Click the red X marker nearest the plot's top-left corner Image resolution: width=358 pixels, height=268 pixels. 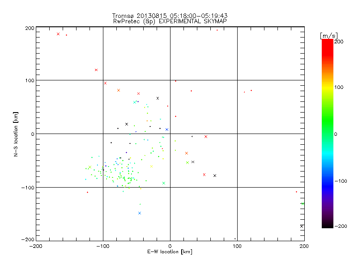click(x=58, y=34)
